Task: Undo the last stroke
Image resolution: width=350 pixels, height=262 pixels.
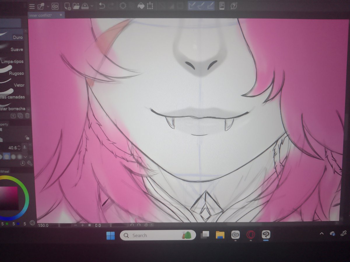Action: point(102,6)
